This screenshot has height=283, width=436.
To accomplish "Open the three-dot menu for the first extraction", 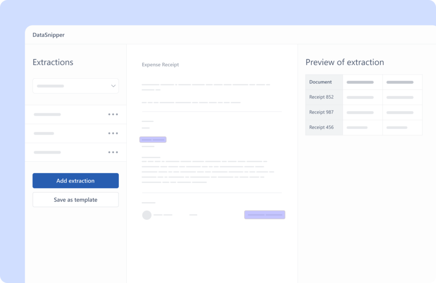I will tap(113, 114).
